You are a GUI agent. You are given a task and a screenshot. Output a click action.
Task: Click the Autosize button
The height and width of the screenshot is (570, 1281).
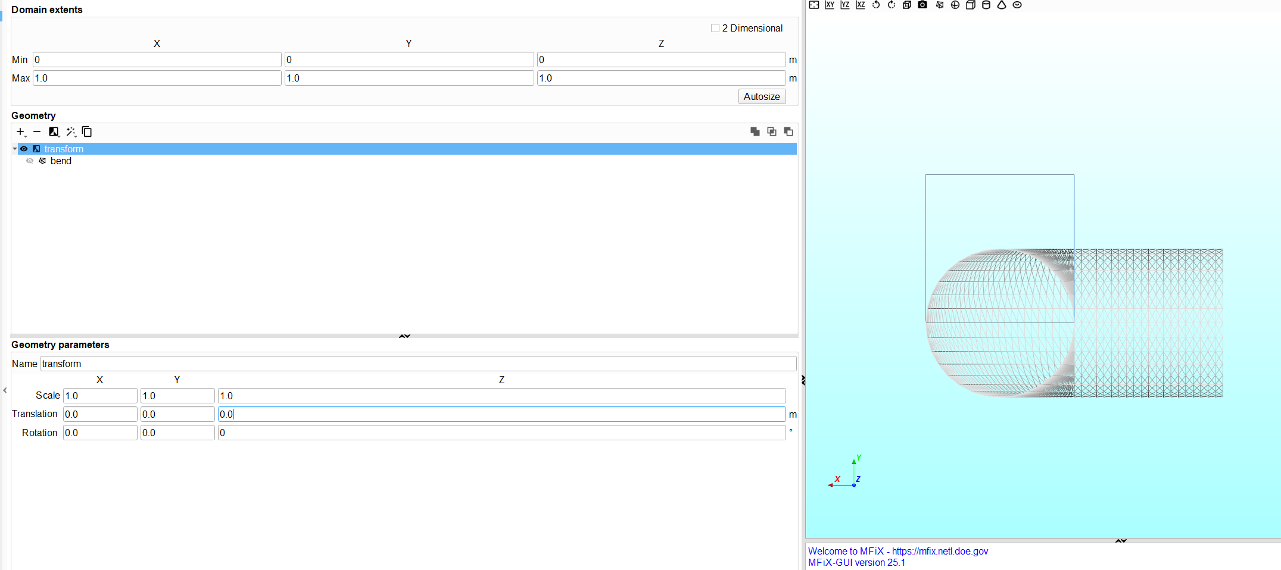762,96
